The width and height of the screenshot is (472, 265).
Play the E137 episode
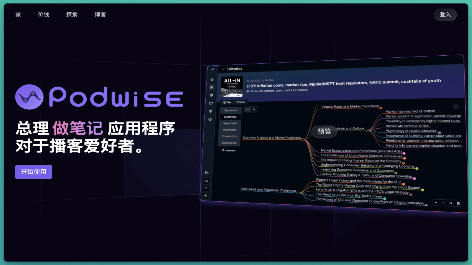click(x=227, y=102)
